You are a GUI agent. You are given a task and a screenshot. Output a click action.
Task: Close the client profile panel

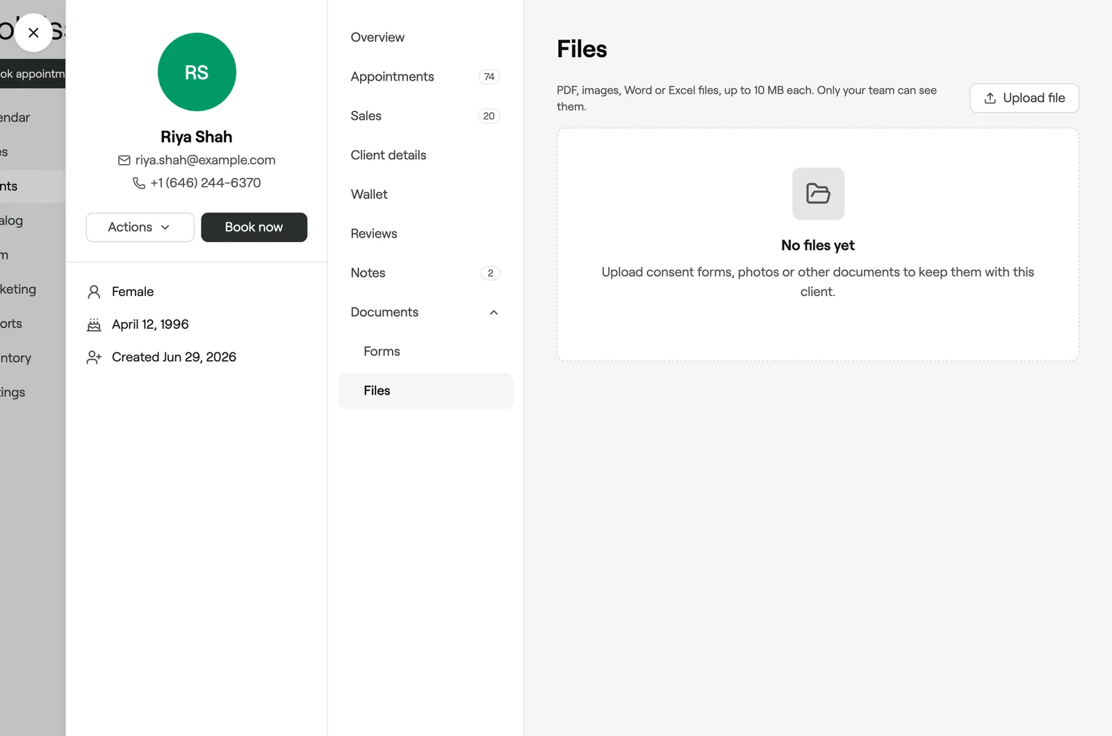[x=33, y=33]
